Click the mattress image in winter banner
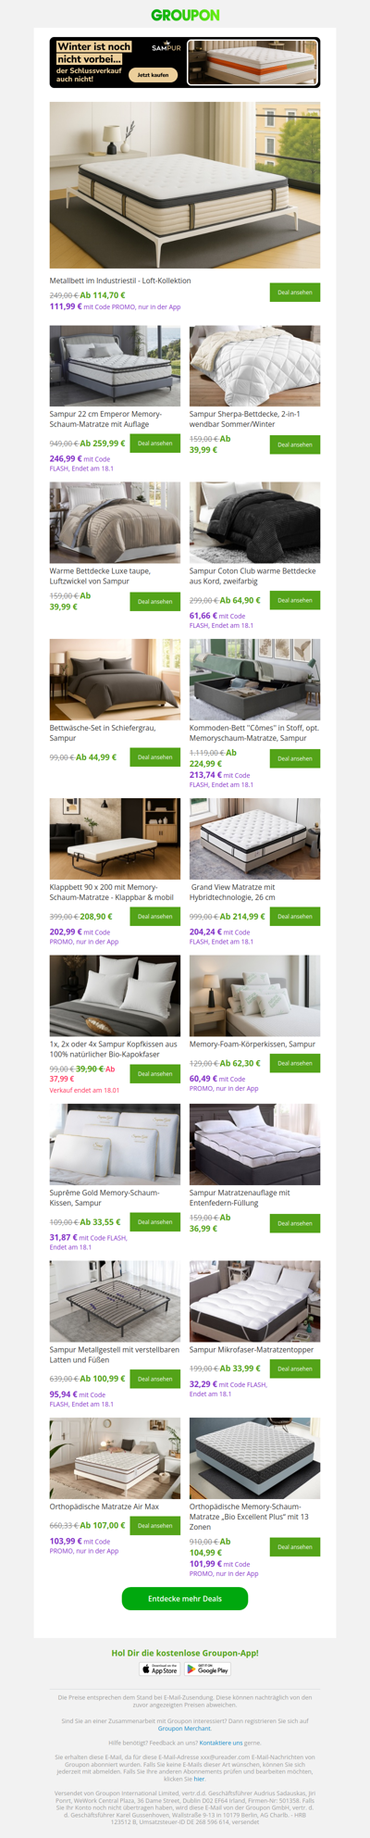 [x=253, y=63]
